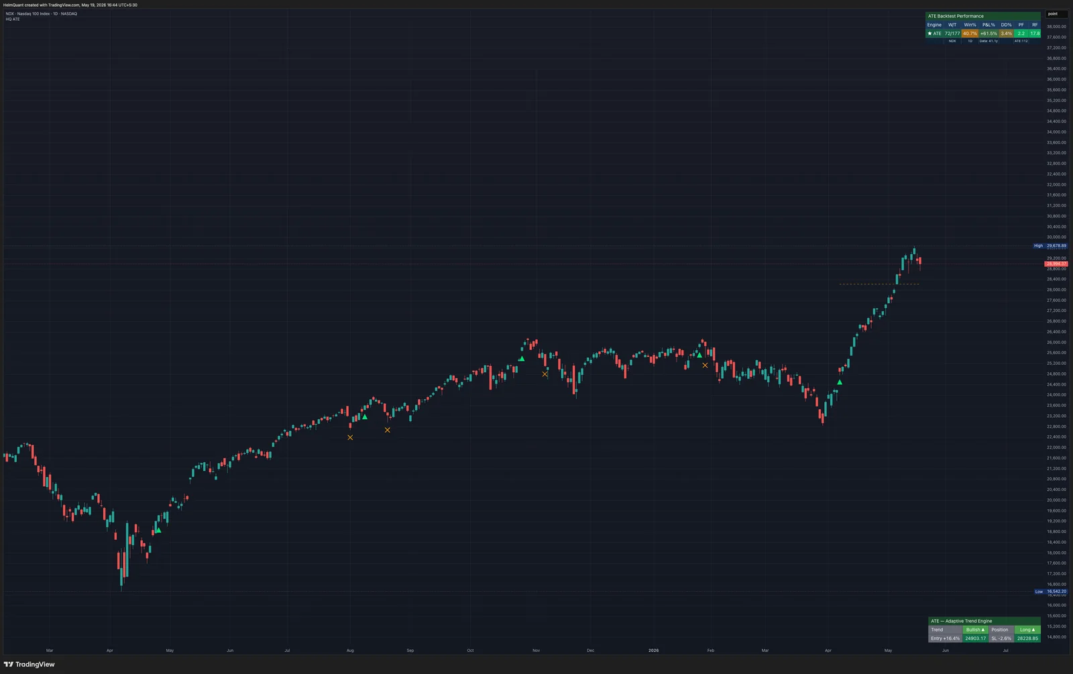Click the 'ATE — Adaptive Trend Engine' header
The width and height of the screenshot is (1073, 674).
click(x=984, y=621)
